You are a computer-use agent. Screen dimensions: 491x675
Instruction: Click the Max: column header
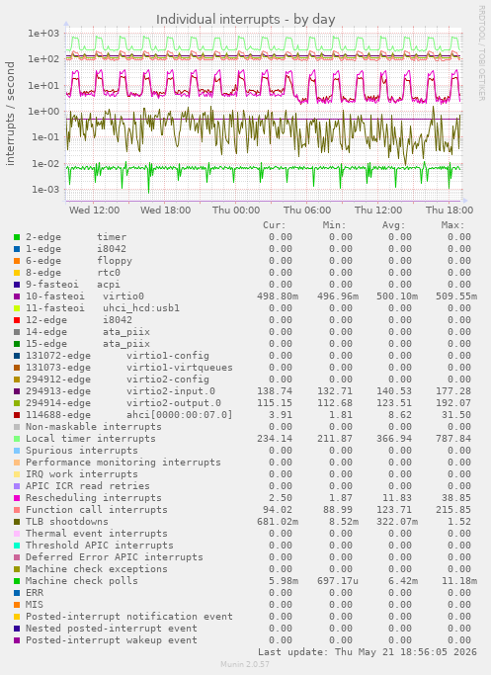452,225
